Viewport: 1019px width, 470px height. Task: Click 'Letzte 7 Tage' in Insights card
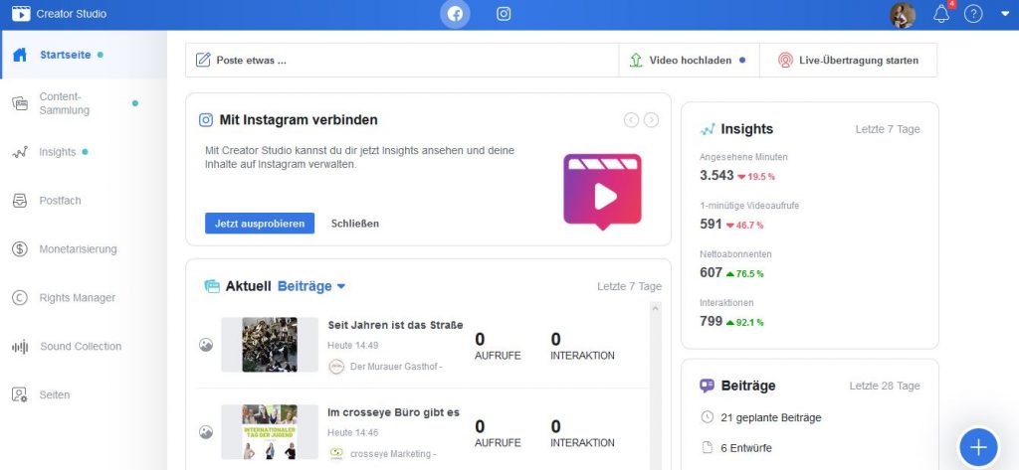click(x=888, y=129)
